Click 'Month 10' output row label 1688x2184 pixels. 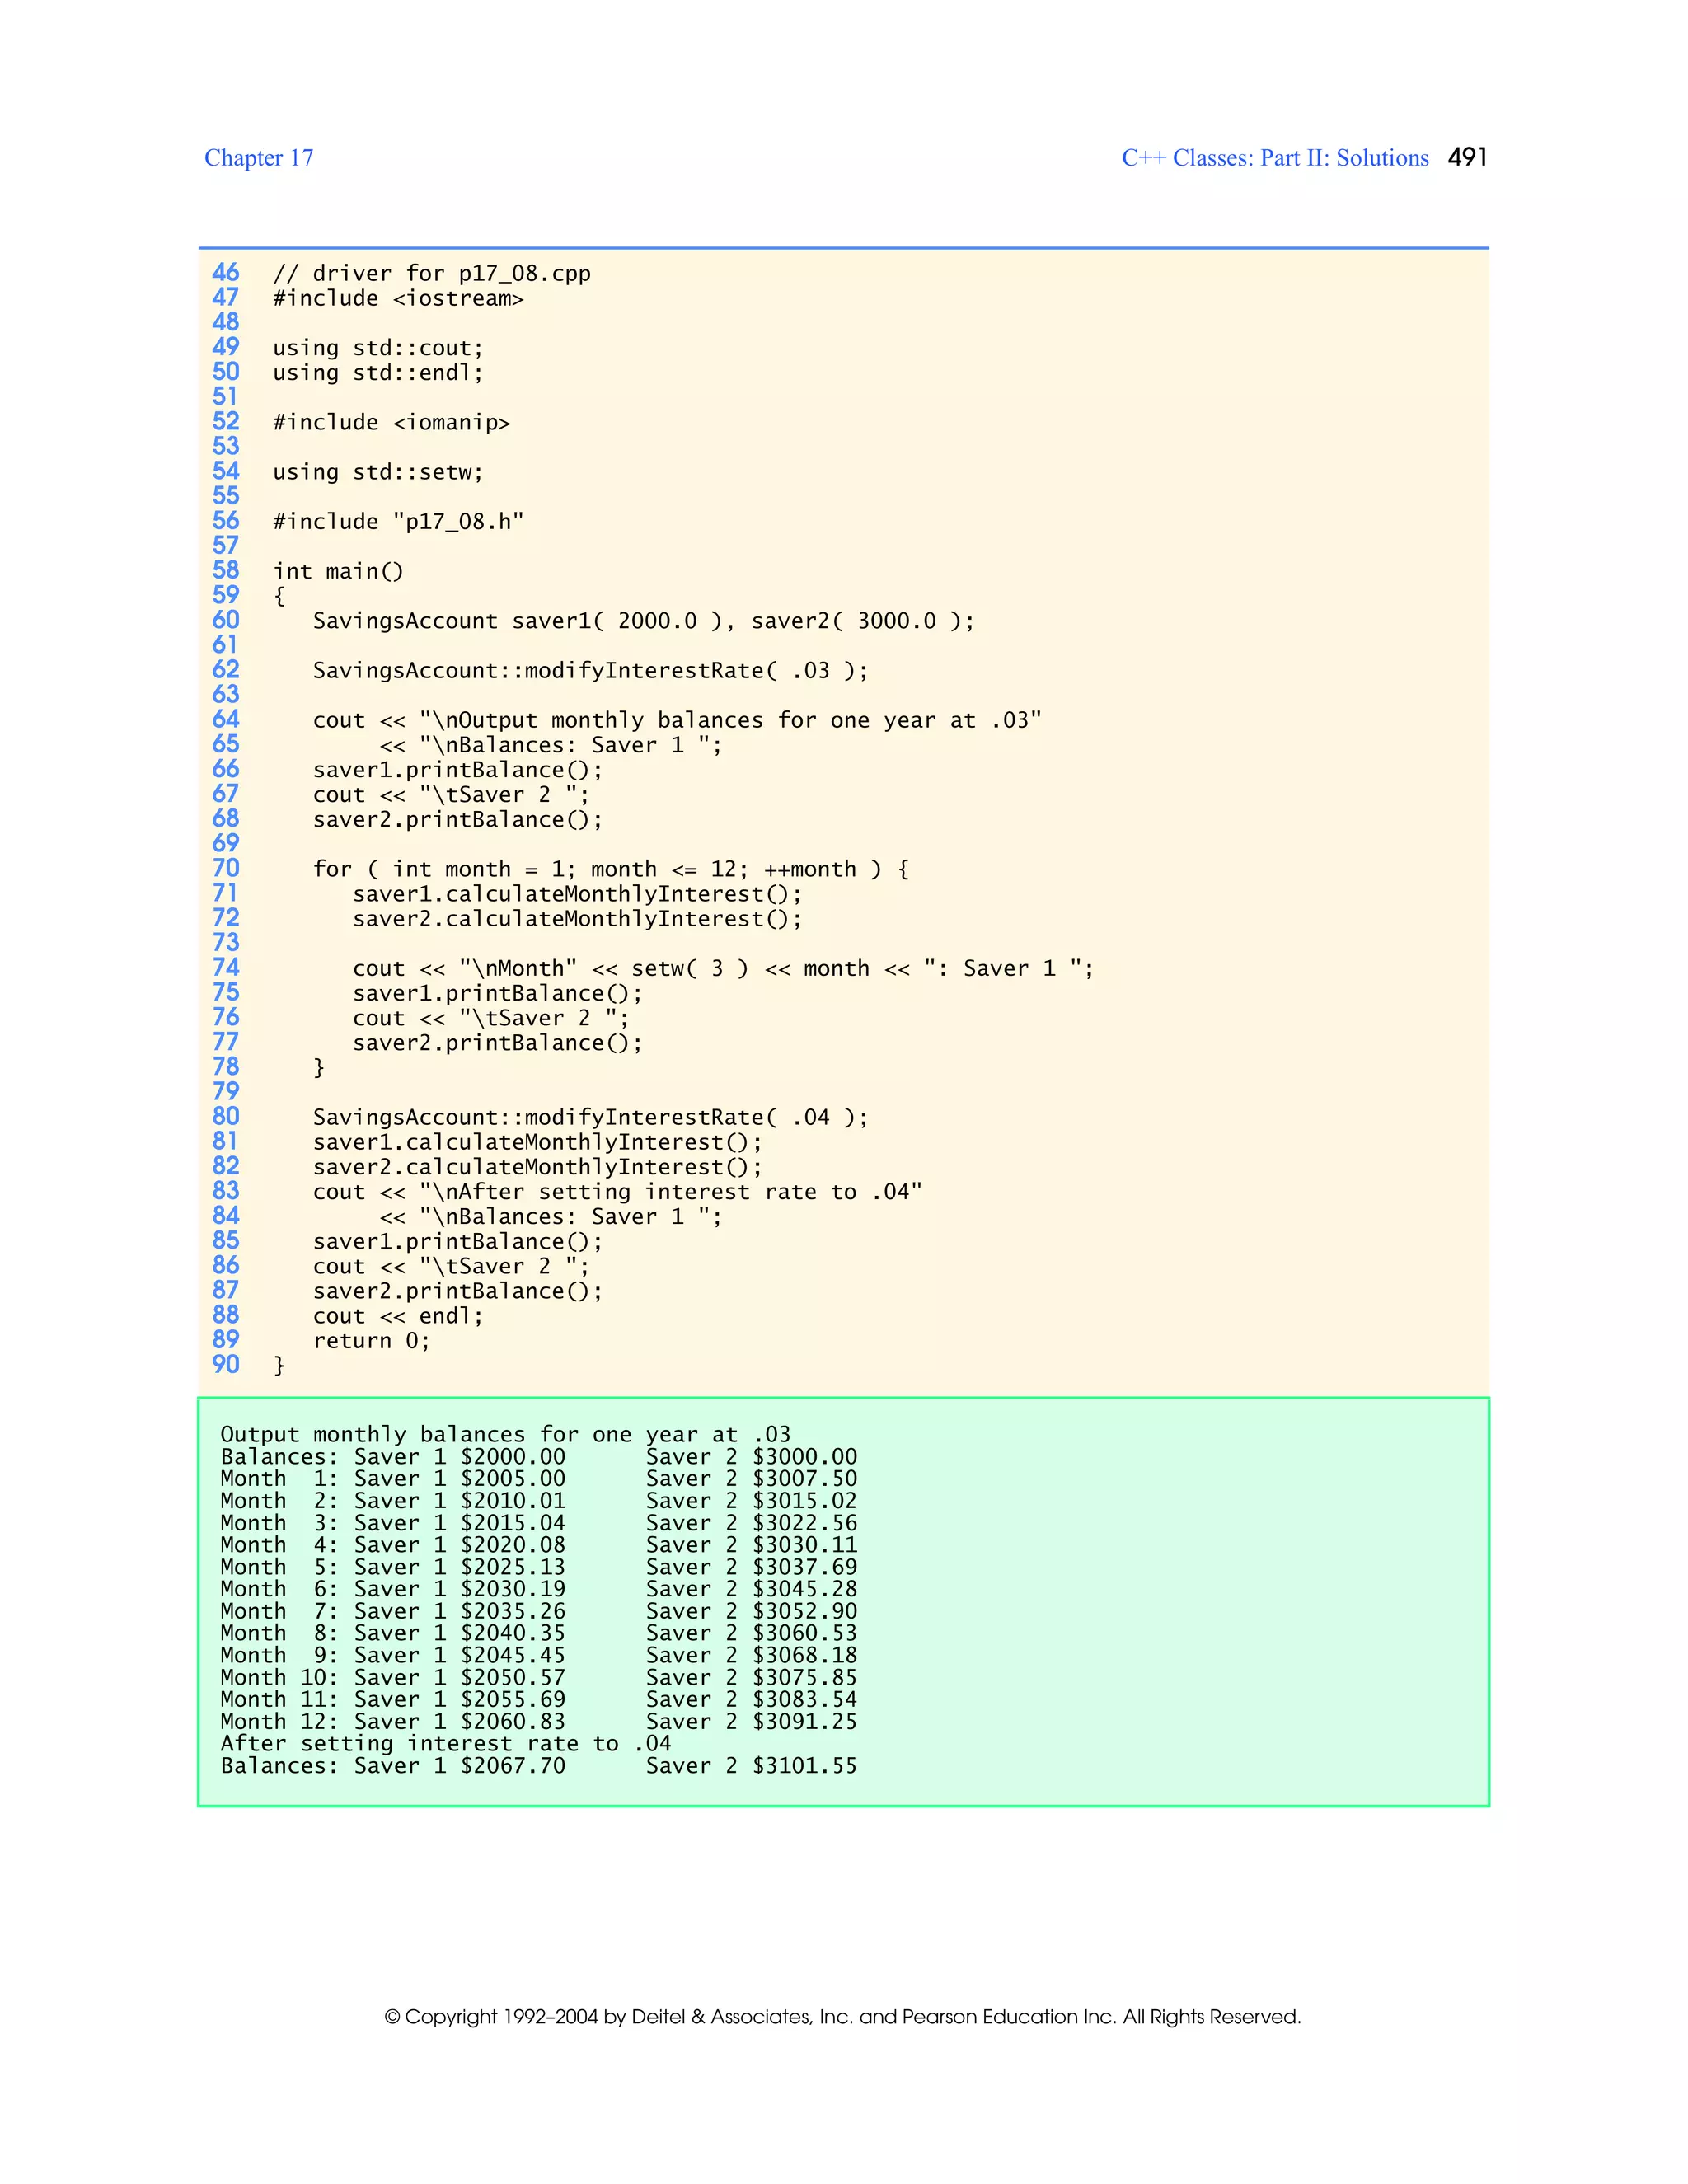pyautogui.click(x=279, y=1677)
